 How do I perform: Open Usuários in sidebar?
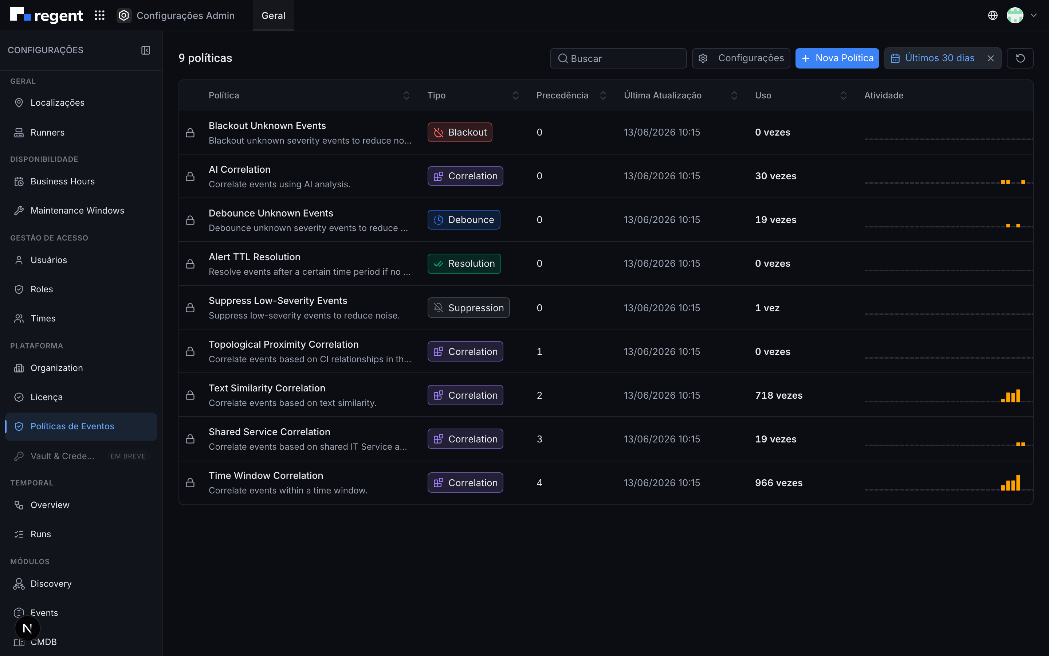81,260
